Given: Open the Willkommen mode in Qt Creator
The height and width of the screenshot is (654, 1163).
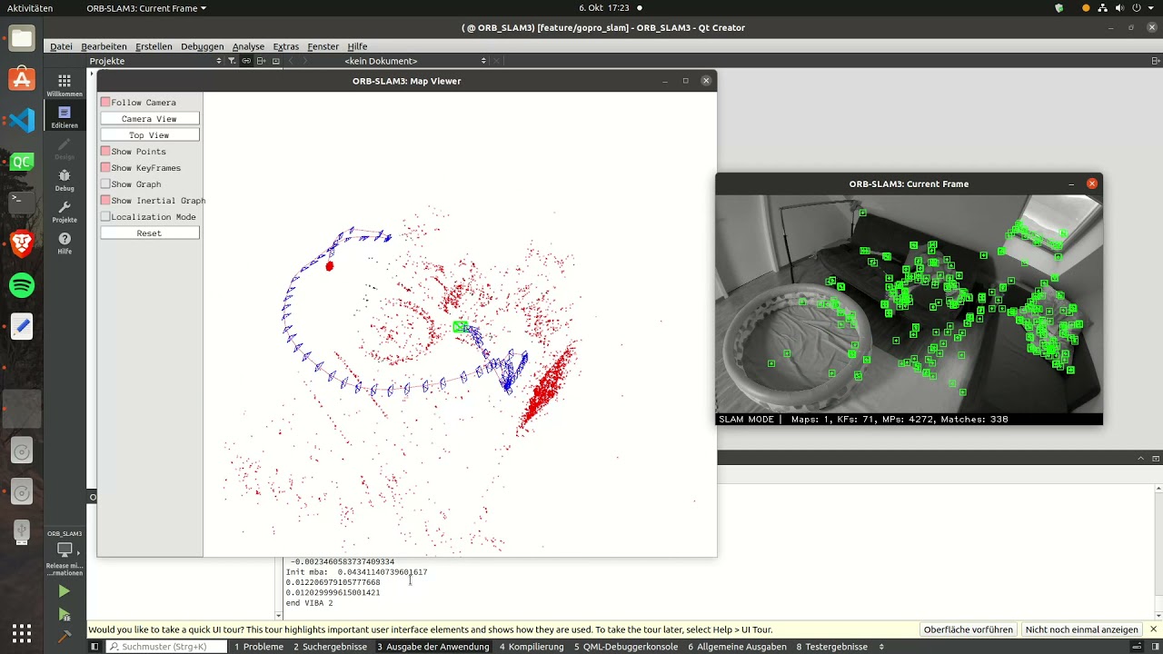Looking at the screenshot, I should [65, 85].
